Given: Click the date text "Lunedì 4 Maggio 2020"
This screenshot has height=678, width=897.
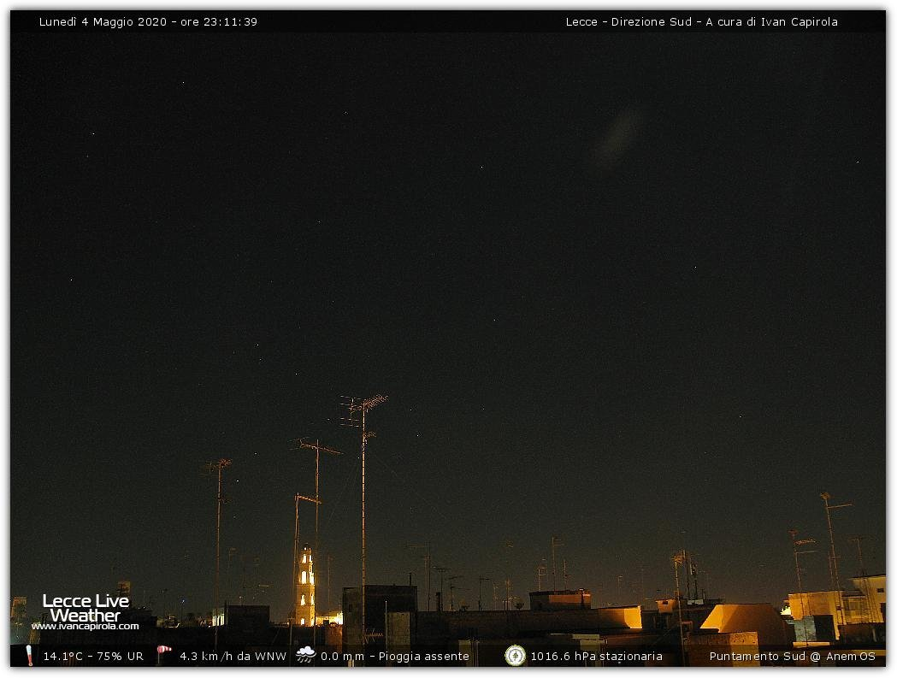Looking at the screenshot, I should [103, 21].
